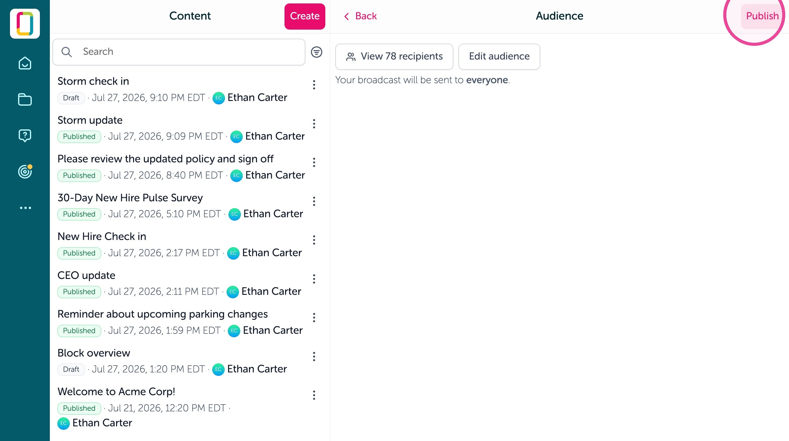The height and width of the screenshot is (441, 789).
Task: Click the question chat icon in sidebar
Action: tap(25, 136)
